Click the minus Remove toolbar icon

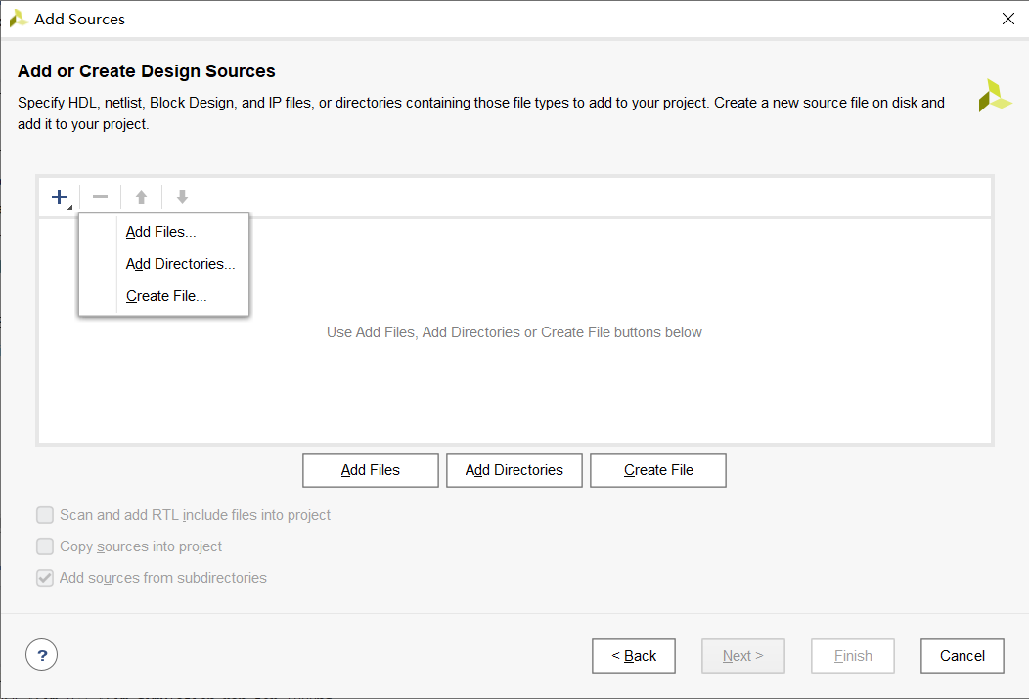(100, 197)
